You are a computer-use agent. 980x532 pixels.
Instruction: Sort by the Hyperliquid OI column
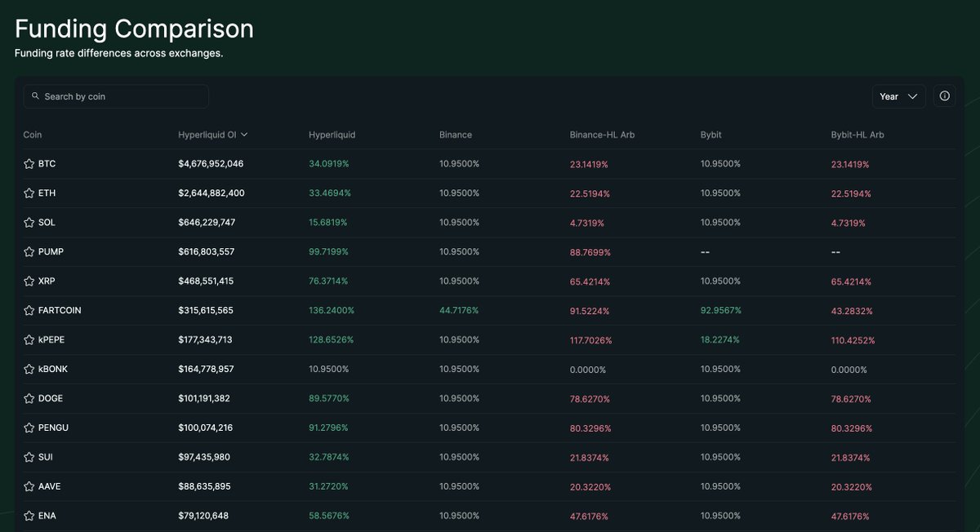point(213,135)
